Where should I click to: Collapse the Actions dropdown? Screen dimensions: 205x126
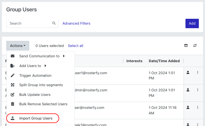[x=18, y=46]
